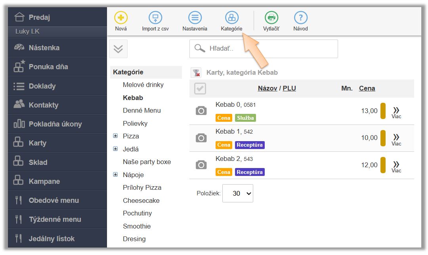Open Nastavenia settings icon
The width and height of the screenshot is (428, 255).
pyautogui.click(x=195, y=18)
